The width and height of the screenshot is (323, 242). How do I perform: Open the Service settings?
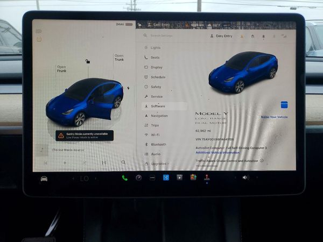point(153,96)
